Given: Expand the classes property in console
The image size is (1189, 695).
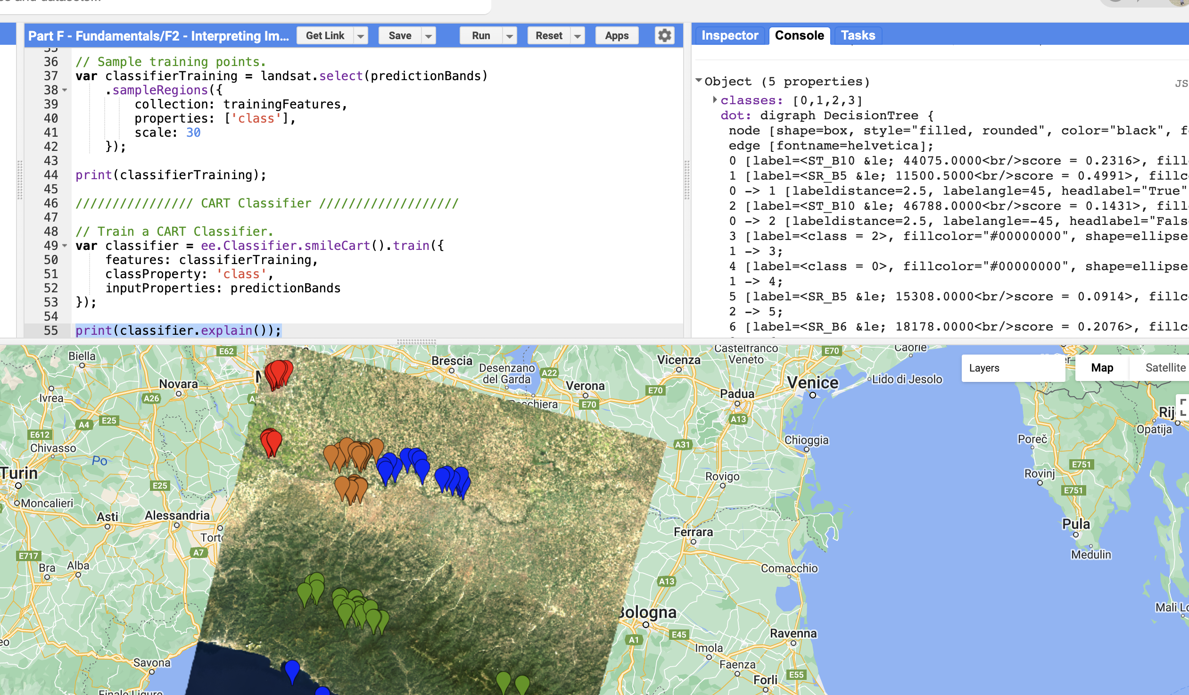Looking at the screenshot, I should tap(715, 100).
